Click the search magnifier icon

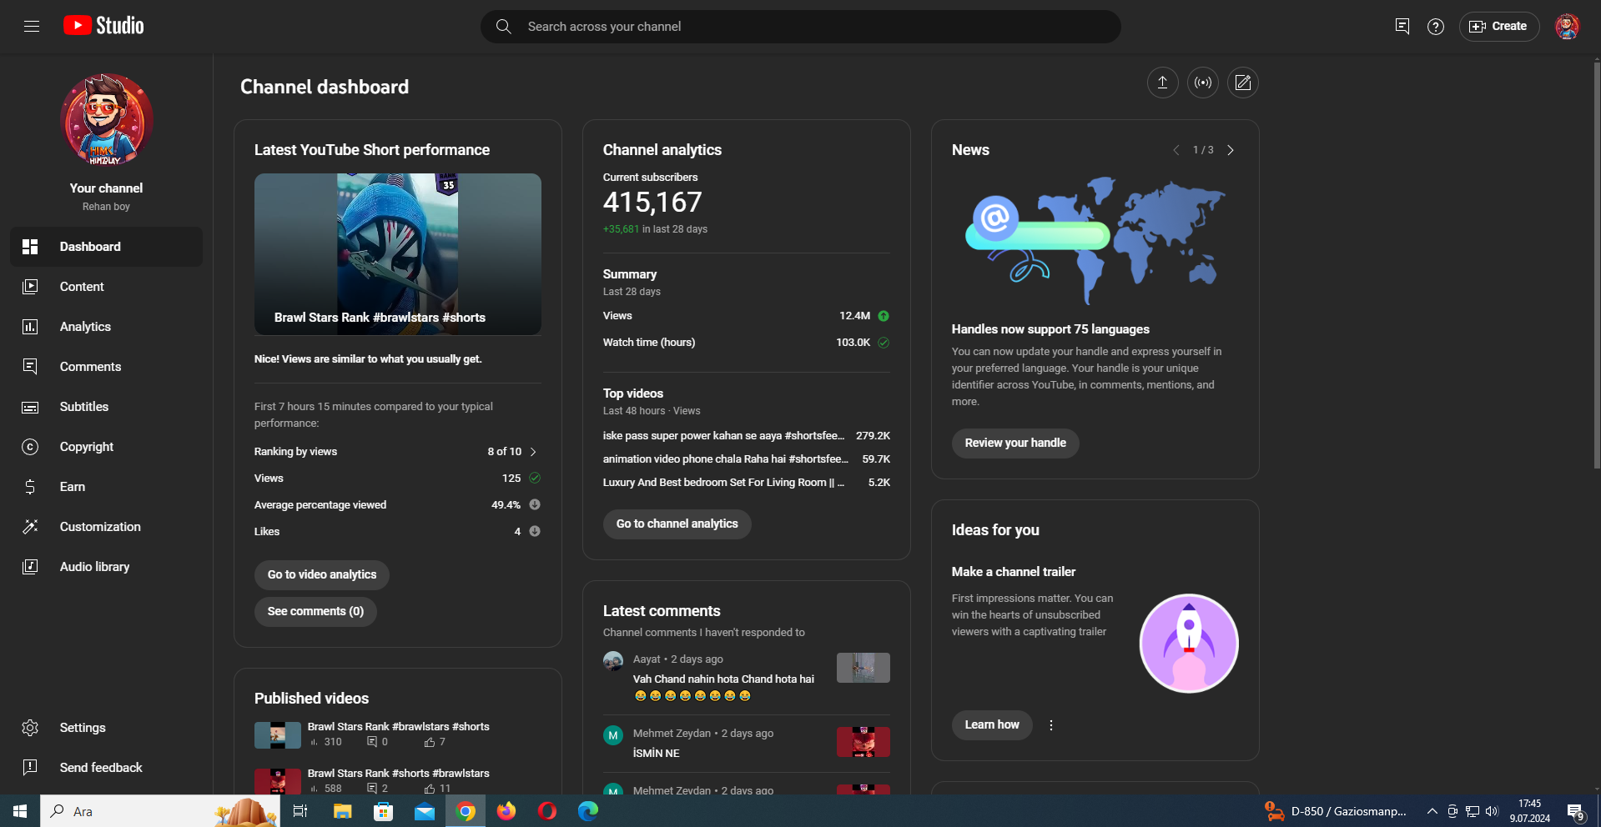pyautogui.click(x=503, y=27)
